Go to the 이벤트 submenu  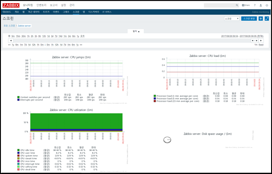56,12
